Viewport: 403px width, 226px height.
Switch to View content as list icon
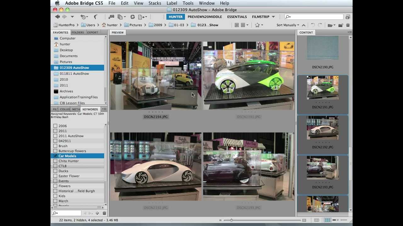343,220
